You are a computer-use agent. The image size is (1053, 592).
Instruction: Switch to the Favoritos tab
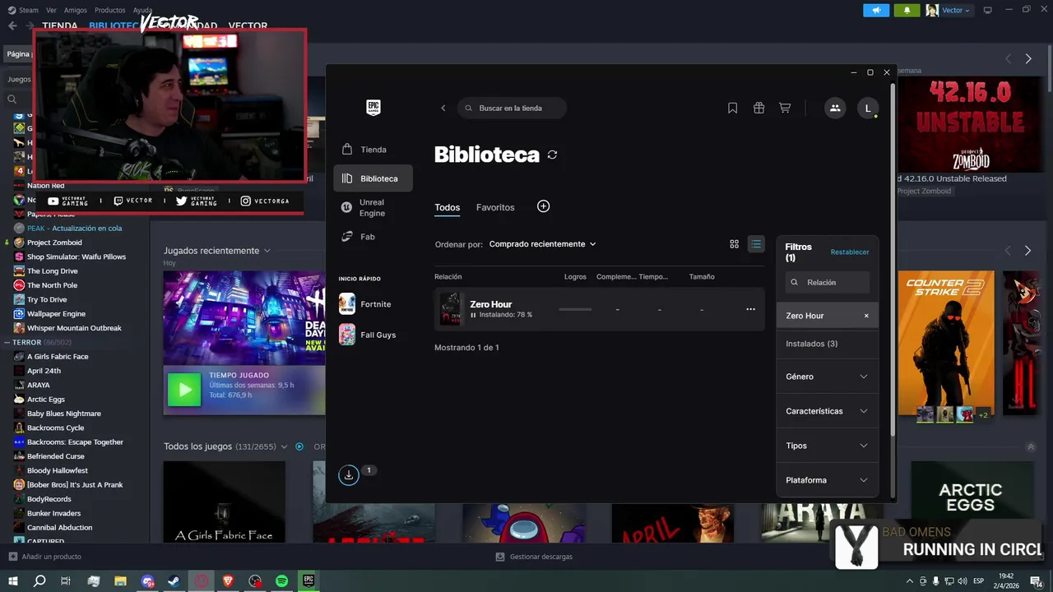[x=495, y=207]
